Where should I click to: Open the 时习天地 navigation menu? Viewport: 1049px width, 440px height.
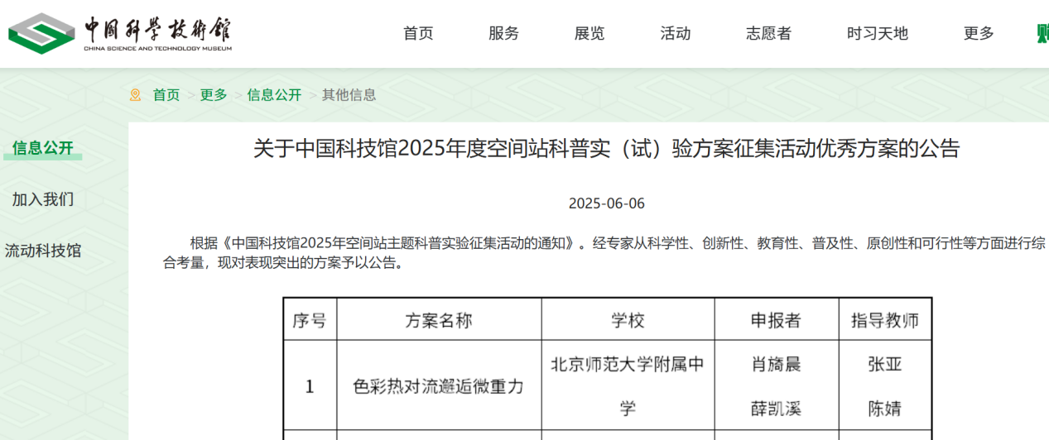pyautogui.click(x=878, y=33)
